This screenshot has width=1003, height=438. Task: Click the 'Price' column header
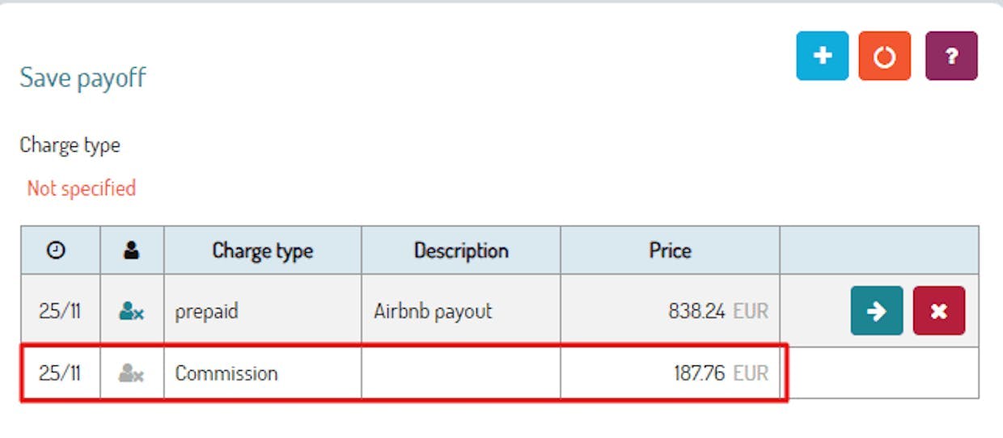click(x=670, y=251)
